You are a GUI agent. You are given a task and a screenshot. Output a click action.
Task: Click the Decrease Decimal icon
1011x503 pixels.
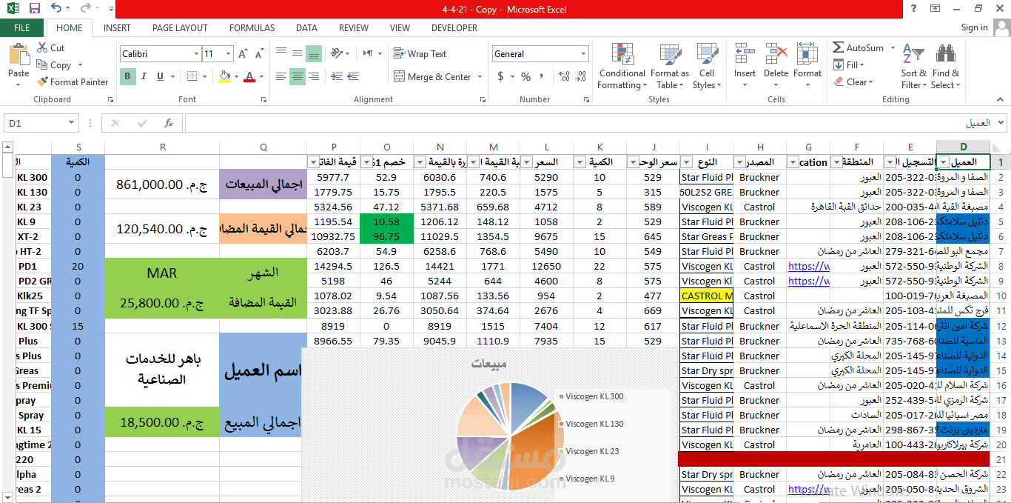[580, 76]
